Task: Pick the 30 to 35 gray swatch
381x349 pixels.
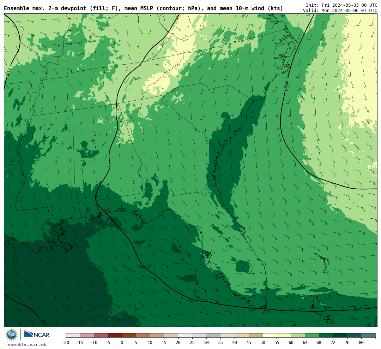Action: [x=213, y=336]
